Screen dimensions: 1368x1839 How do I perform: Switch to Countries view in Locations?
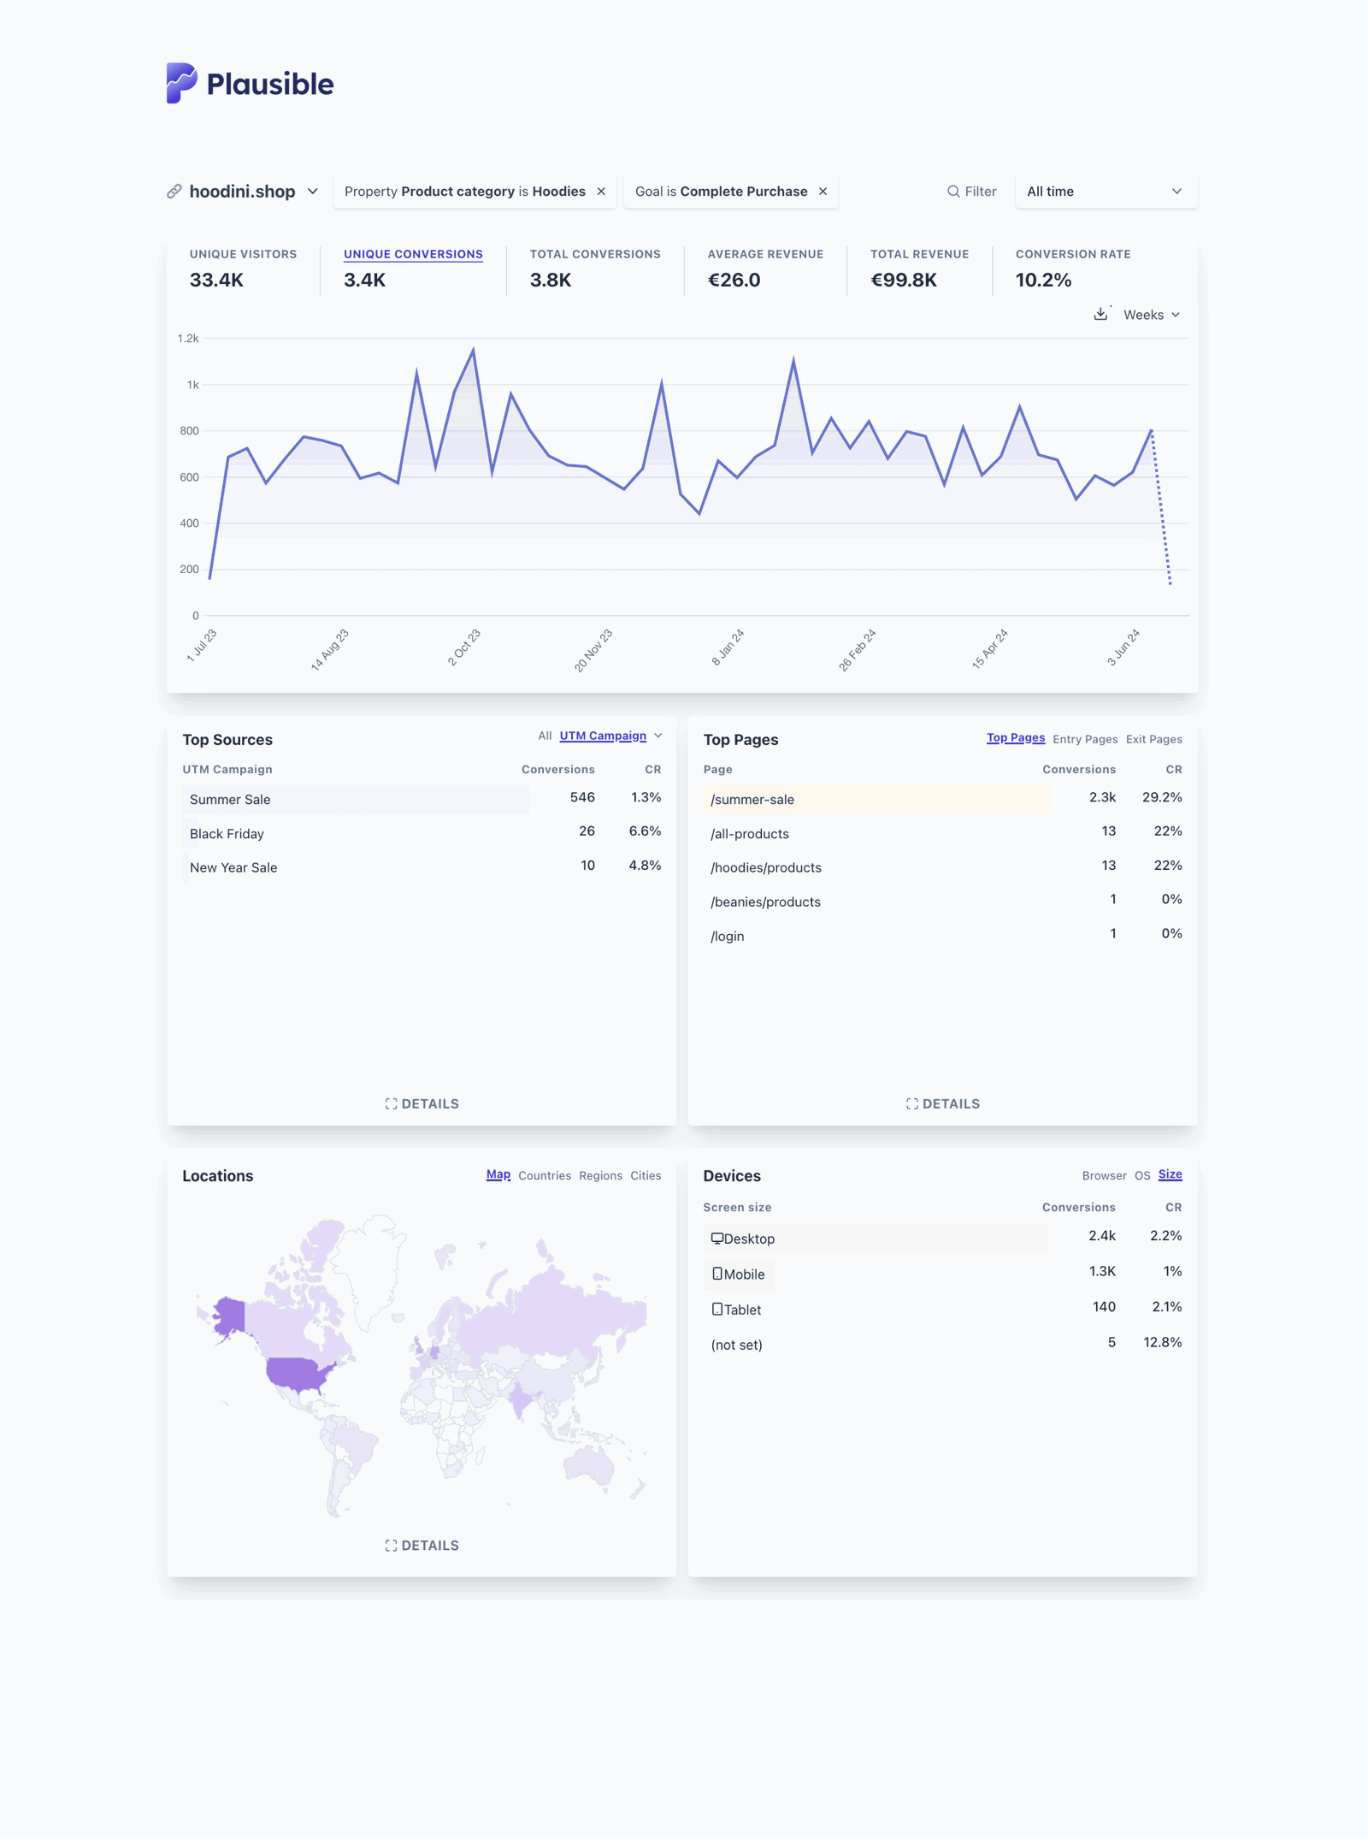coord(545,1175)
